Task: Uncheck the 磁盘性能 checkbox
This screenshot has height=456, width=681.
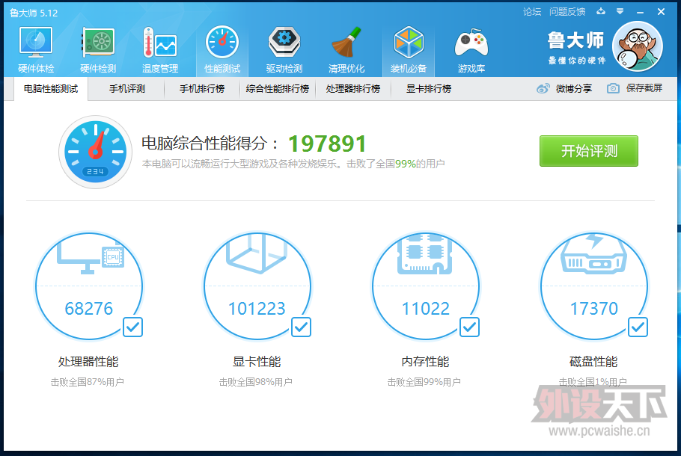Action: [638, 327]
